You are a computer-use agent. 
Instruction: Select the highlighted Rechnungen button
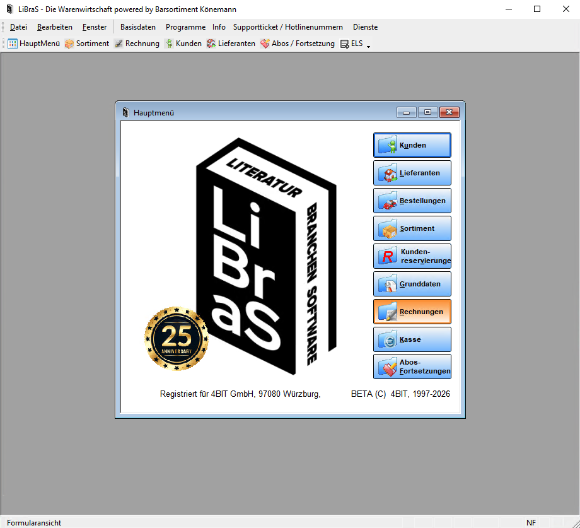pos(412,312)
